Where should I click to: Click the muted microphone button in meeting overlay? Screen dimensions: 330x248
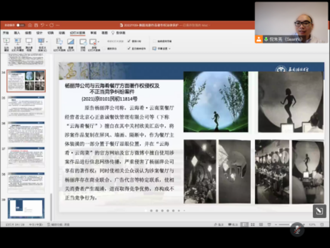[297, 229]
